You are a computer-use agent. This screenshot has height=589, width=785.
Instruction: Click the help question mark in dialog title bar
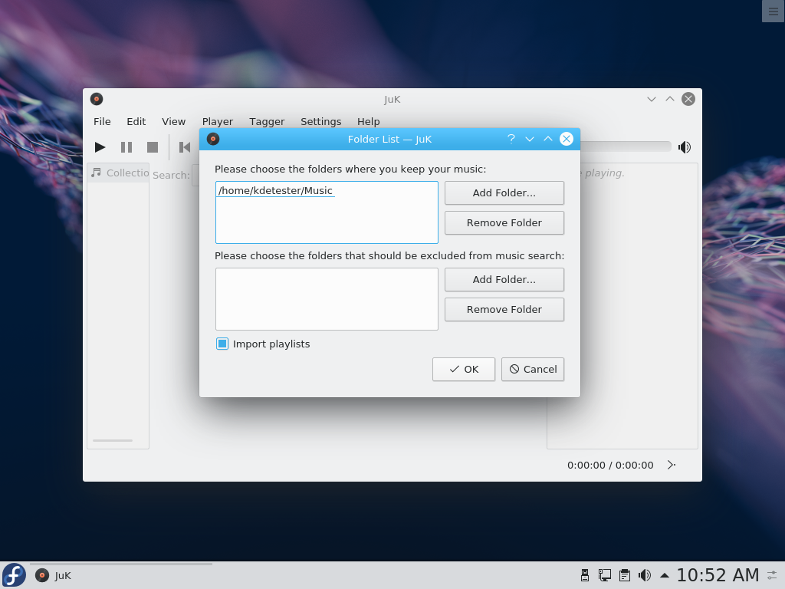click(x=511, y=139)
